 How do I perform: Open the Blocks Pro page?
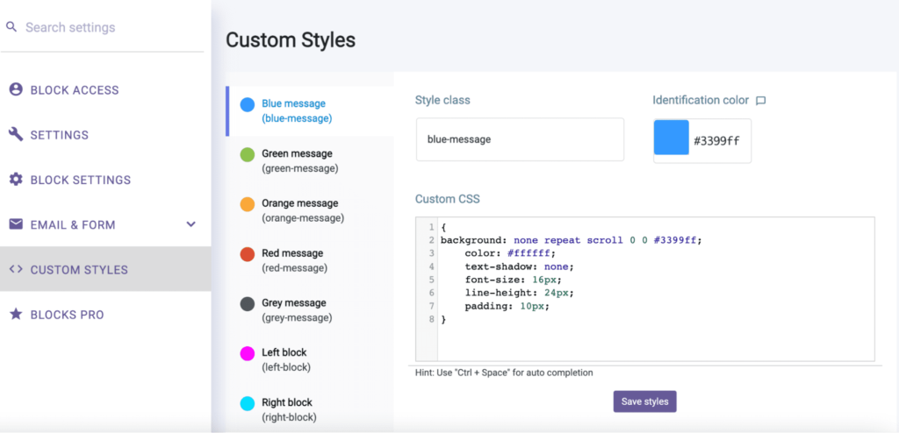105,315
